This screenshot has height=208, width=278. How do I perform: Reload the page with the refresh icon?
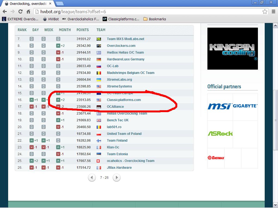20,11
